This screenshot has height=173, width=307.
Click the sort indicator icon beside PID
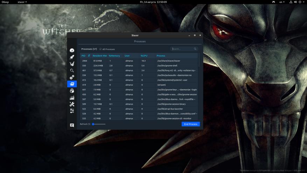tap(89, 56)
